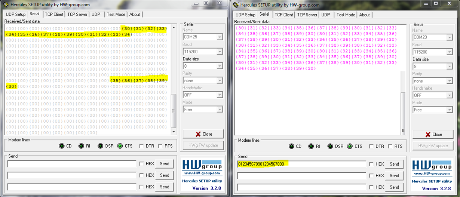Open Handshake dropdown in COM25 window

(220, 95)
